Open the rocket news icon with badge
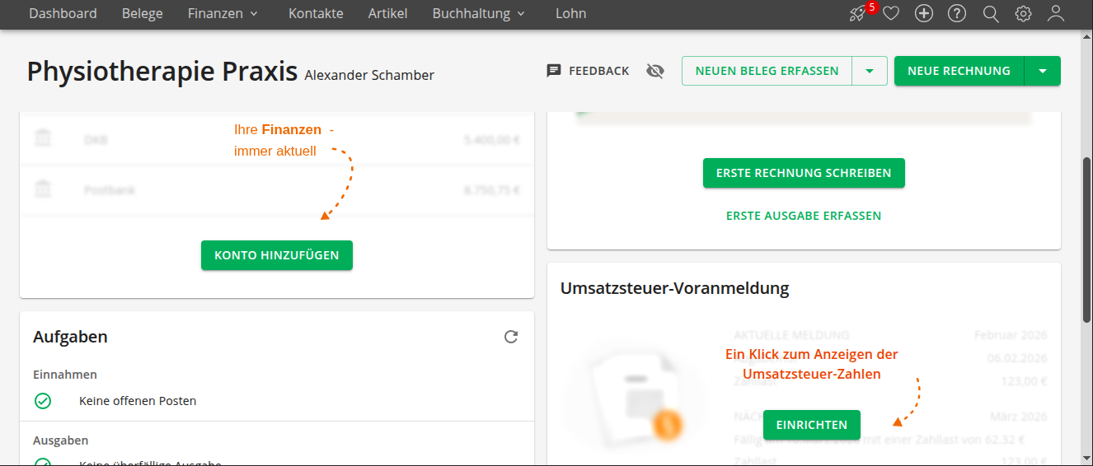The image size is (1093, 466). (860, 12)
